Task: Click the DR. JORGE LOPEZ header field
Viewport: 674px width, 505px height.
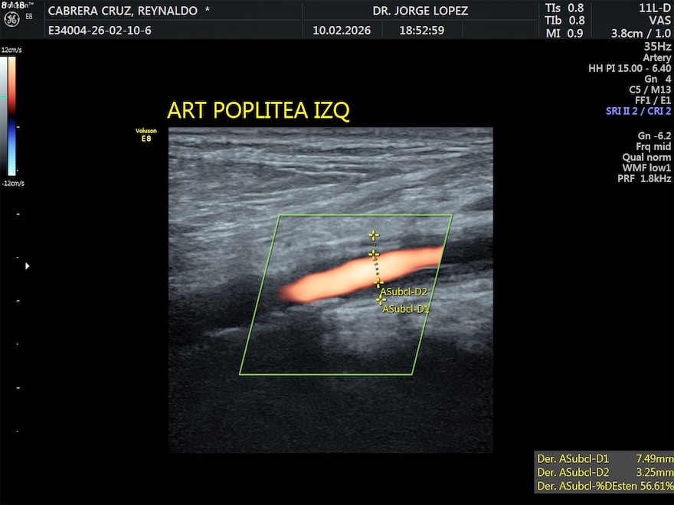Action: point(420,11)
